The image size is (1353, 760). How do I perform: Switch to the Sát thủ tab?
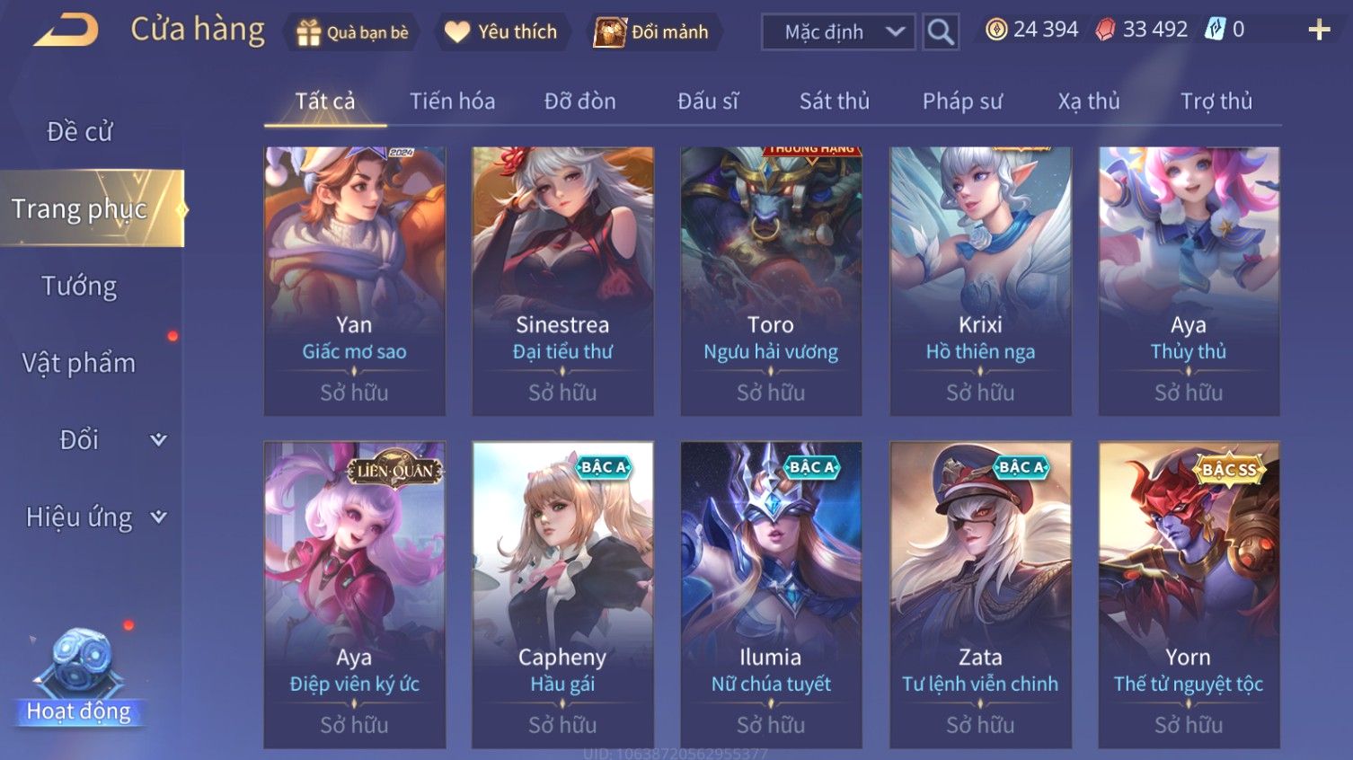[x=834, y=101]
